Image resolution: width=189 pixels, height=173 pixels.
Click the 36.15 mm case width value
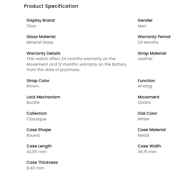coord(147,152)
